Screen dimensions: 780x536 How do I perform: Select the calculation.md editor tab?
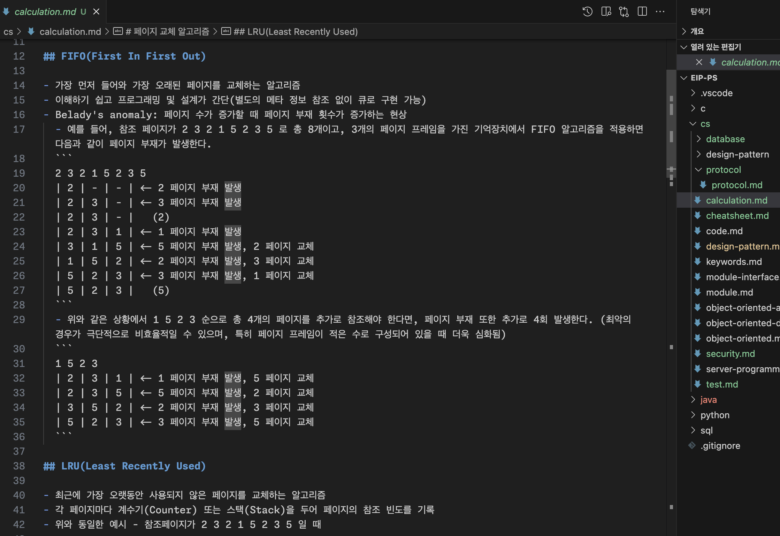point(45,12)
